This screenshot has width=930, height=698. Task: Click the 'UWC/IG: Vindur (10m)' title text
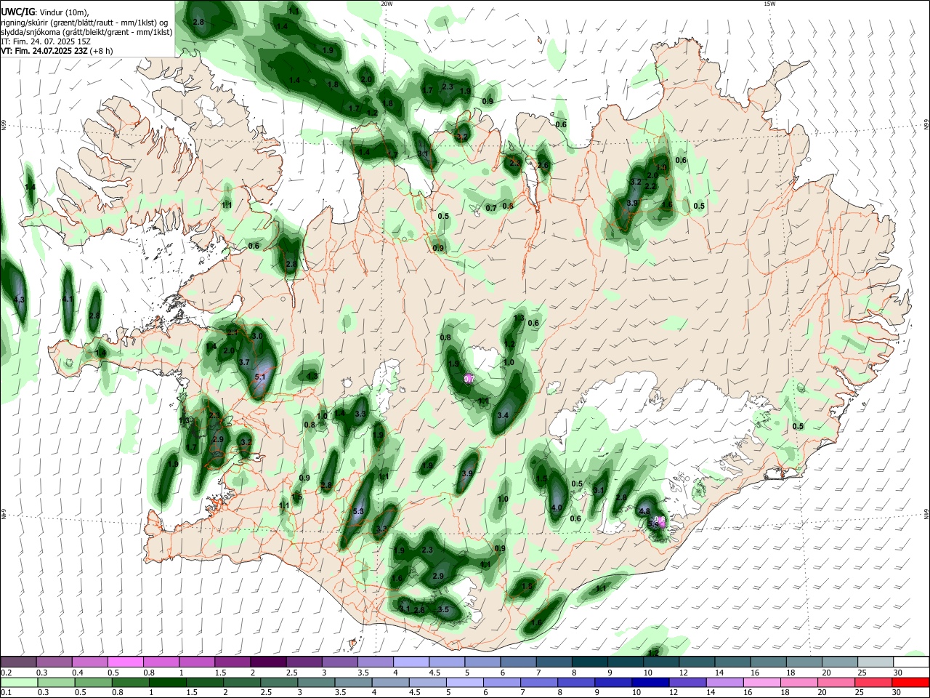click(44, 12)
